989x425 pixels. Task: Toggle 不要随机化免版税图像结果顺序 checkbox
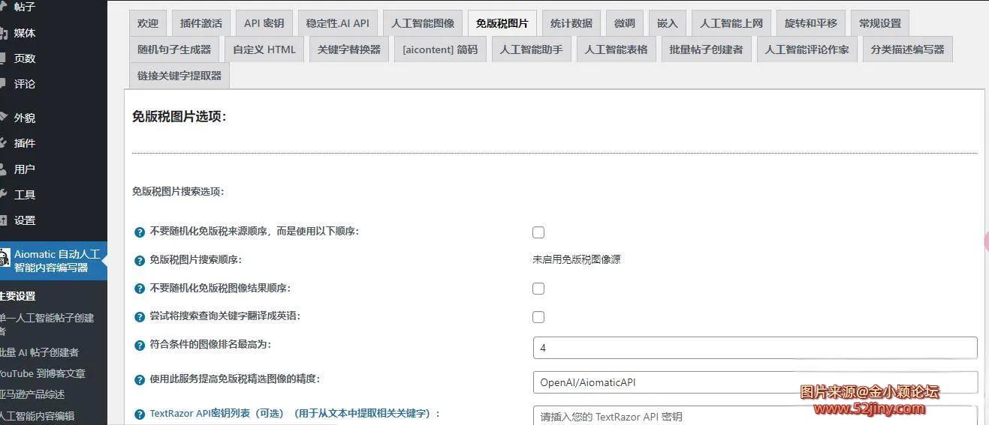tap(538, 289)
